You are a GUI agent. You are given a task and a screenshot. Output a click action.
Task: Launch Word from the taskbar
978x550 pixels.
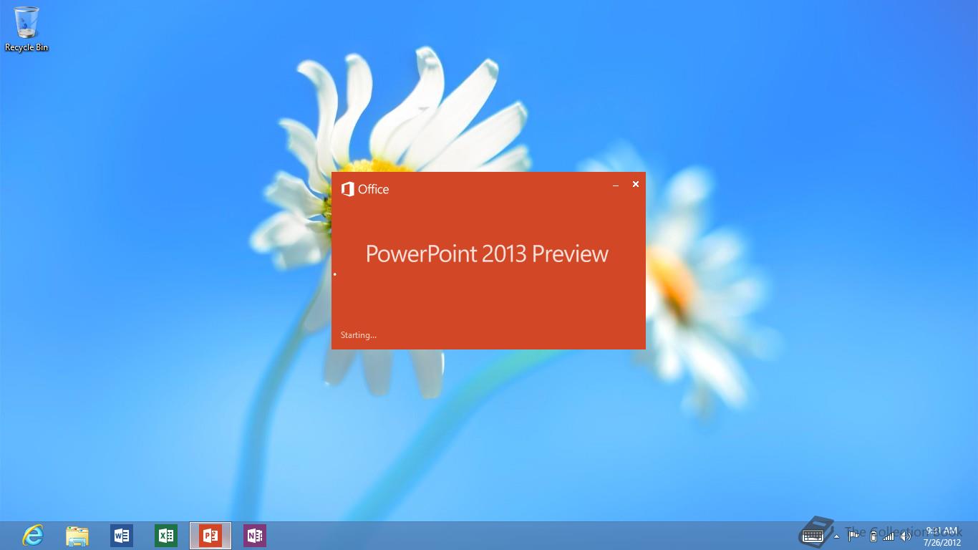click(x=122, y=535)
